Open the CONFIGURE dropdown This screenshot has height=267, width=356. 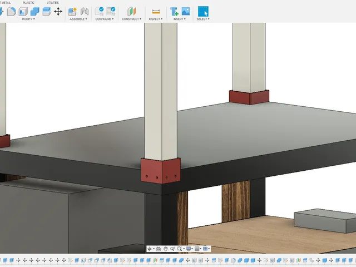point(105,19)
